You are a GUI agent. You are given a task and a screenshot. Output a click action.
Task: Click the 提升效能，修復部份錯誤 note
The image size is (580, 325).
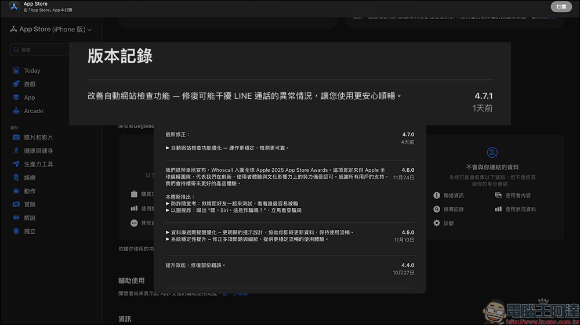195,265
